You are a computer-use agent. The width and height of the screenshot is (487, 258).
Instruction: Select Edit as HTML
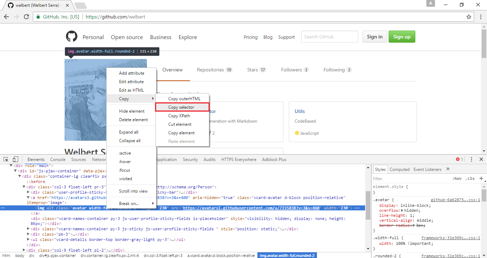pos(131,90)
